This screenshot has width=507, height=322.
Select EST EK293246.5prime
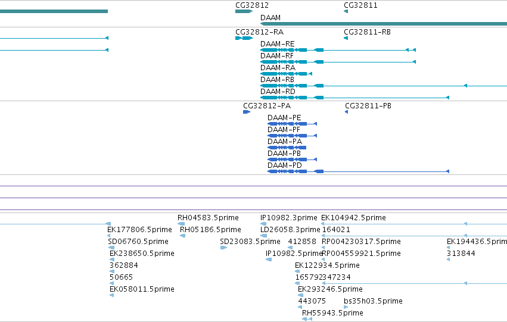click(330, 289)
